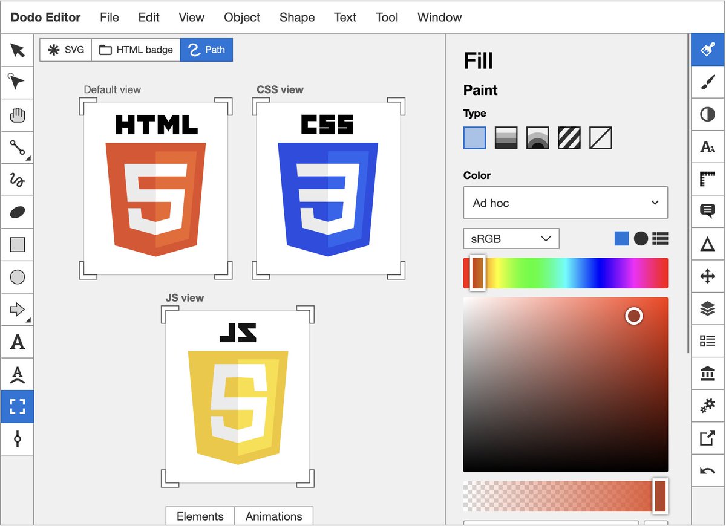726x526 pixels.
Task: Select the circle shape tool
Action: [18, 278]
